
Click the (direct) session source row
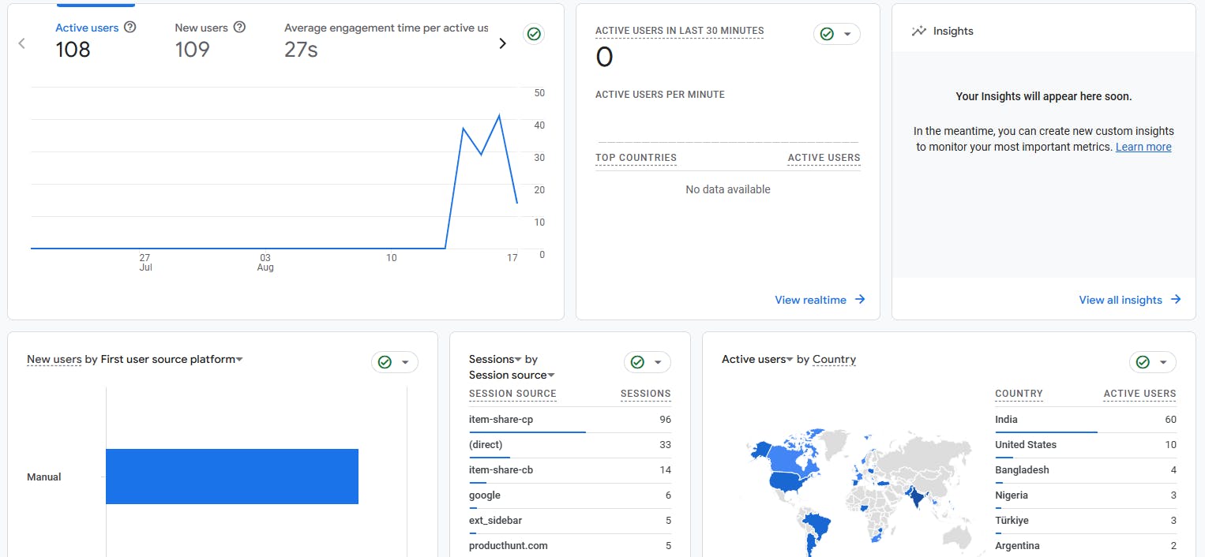[570, 445]
